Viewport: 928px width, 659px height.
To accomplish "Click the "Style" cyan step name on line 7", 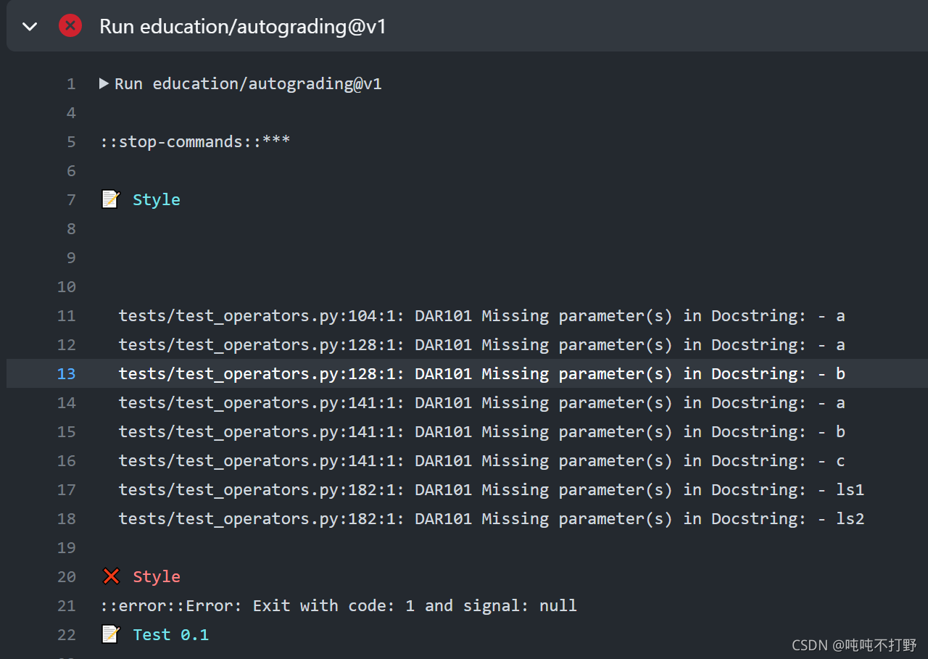I will click(x=156, y=199).
